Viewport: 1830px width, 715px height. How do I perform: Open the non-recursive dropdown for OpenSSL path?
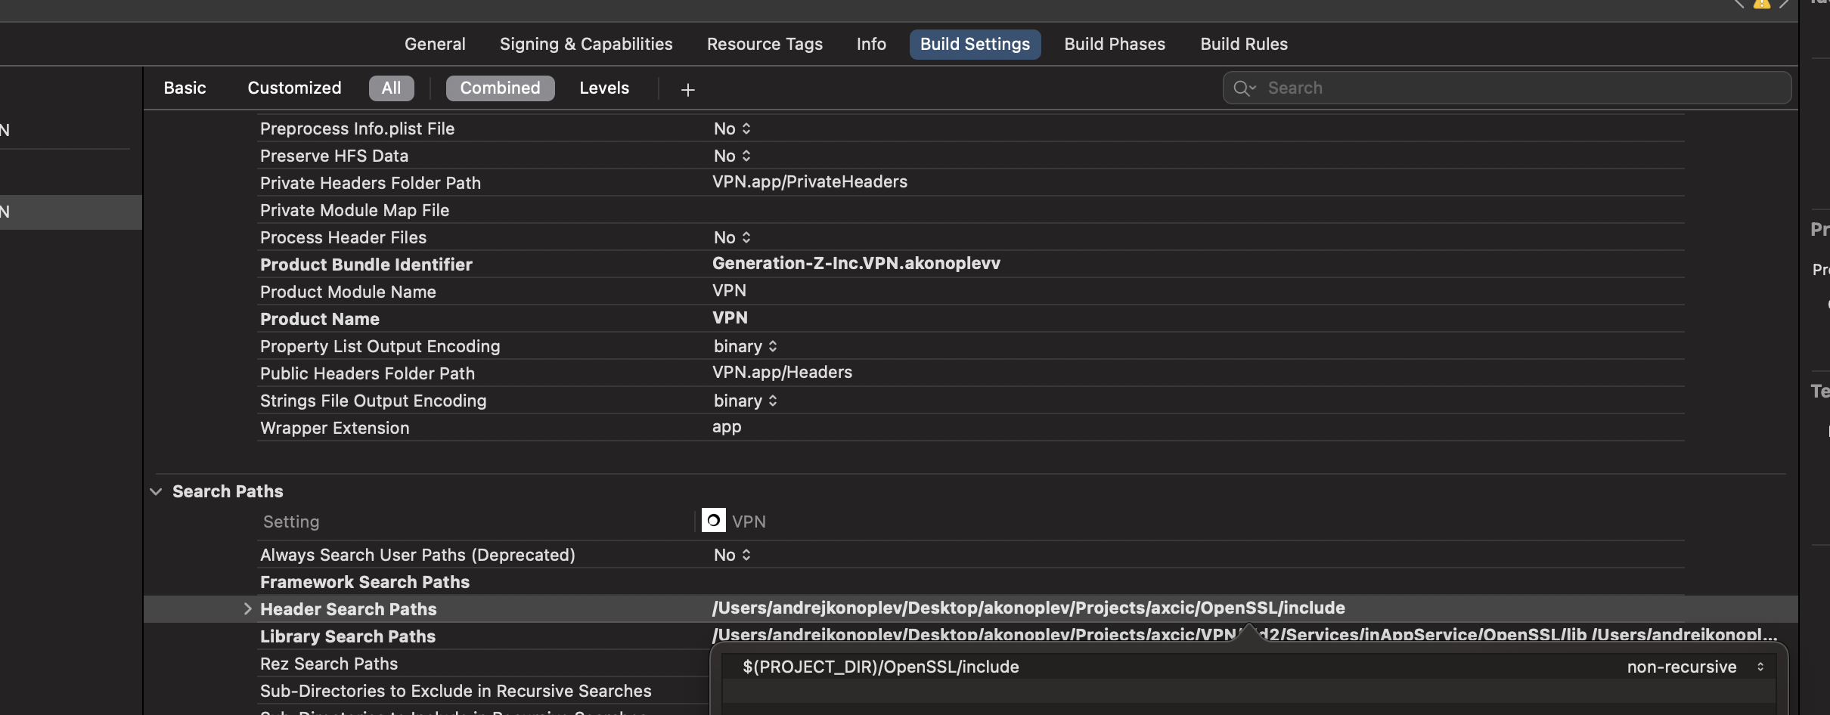coord(1695,667)
